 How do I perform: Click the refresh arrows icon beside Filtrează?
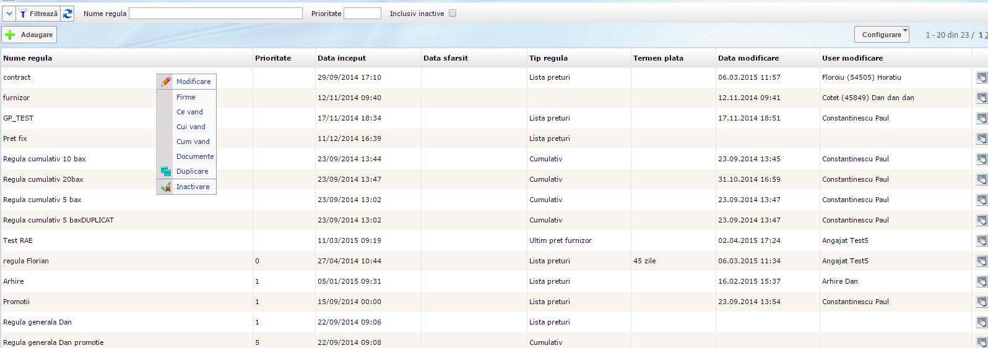pyautogui.click(x=67, y=14)
